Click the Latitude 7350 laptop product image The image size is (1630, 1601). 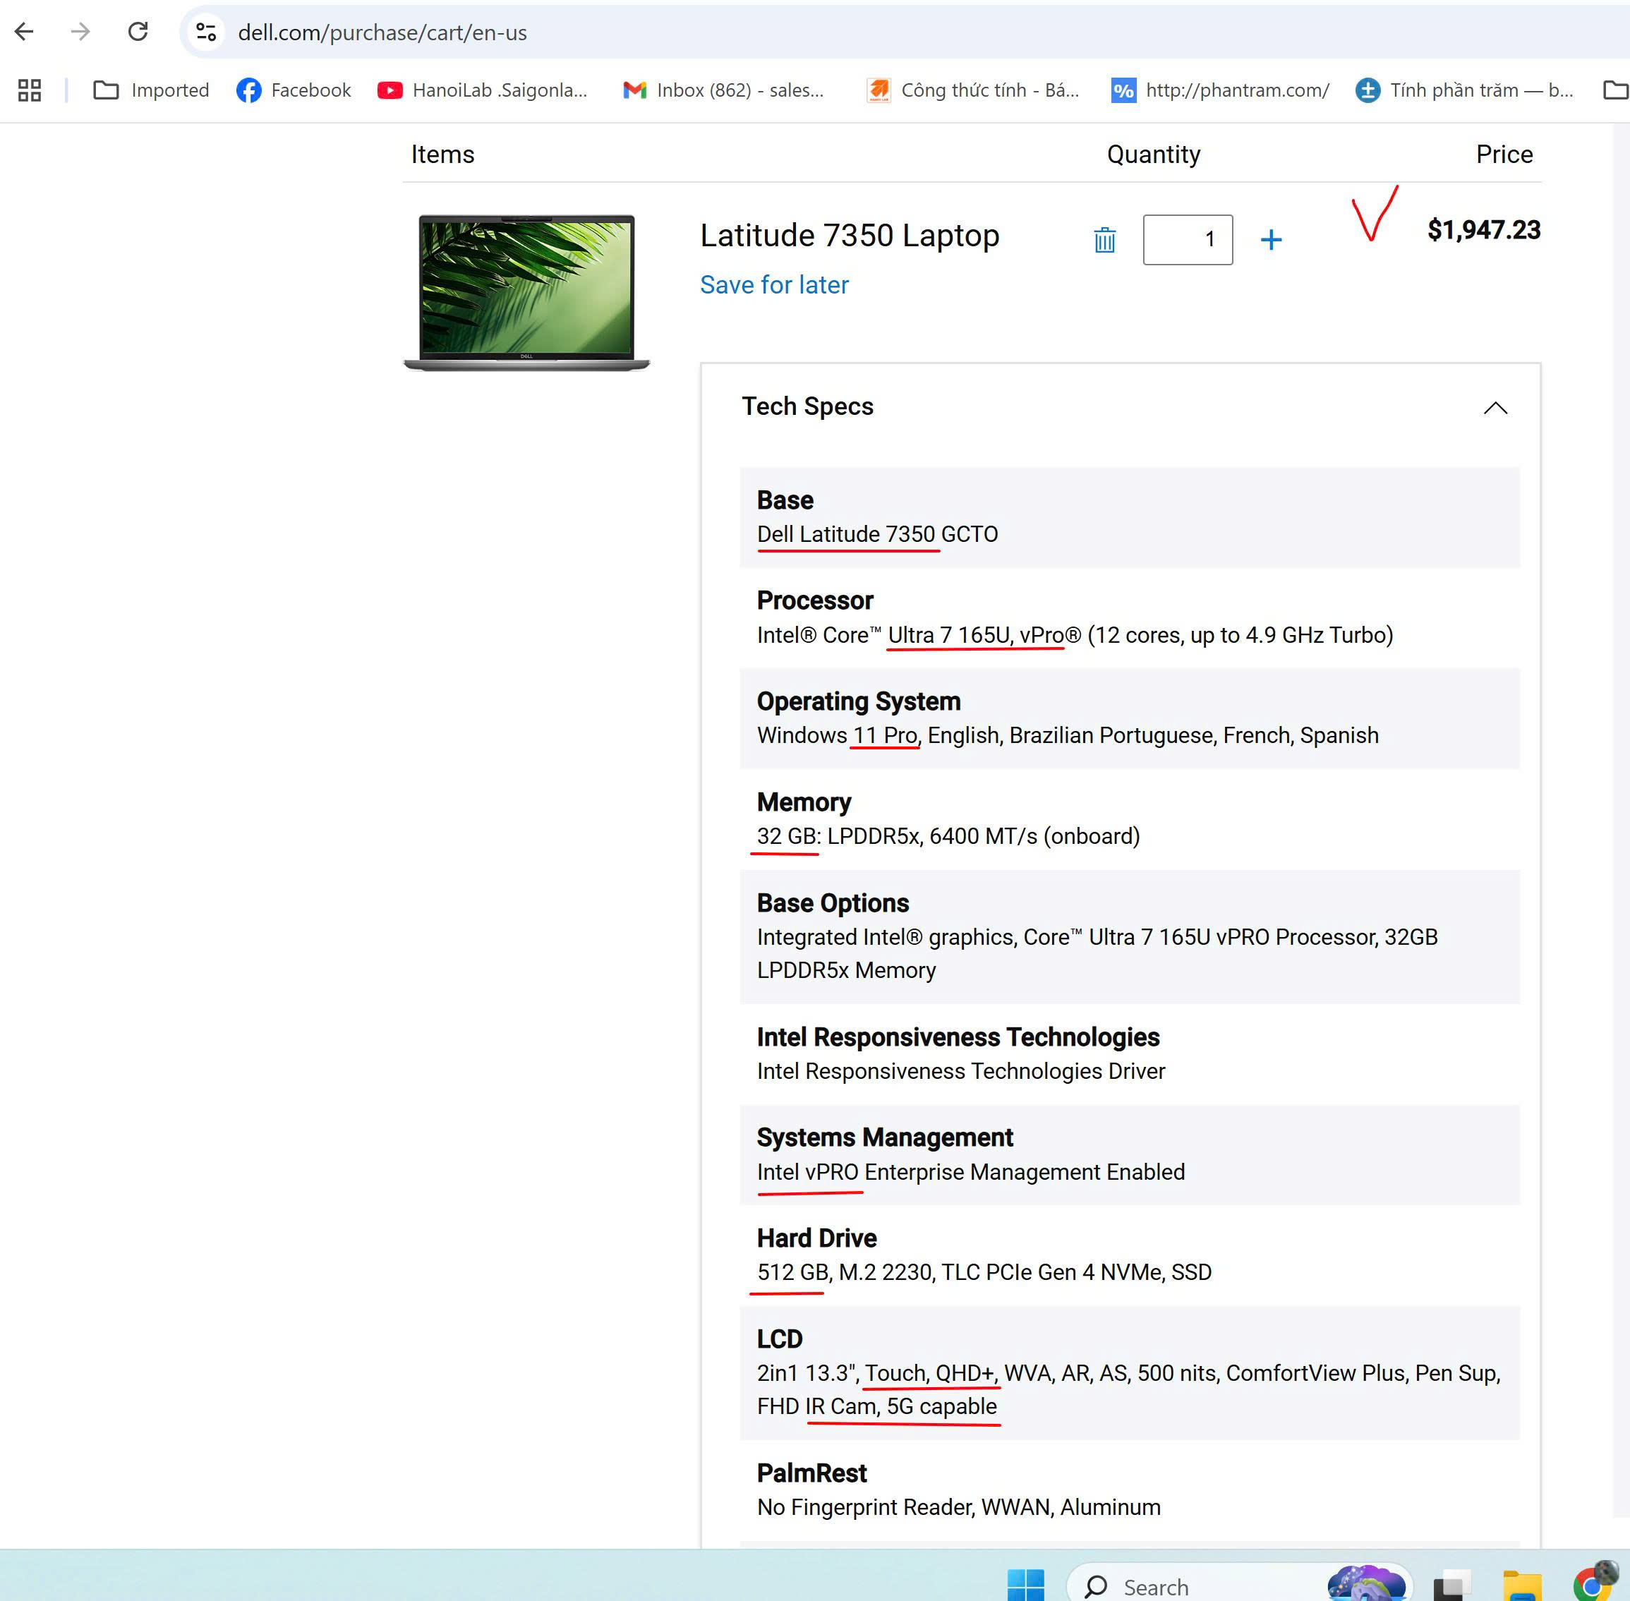click(526, 292)
